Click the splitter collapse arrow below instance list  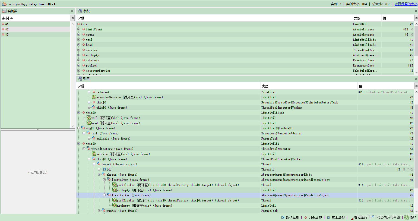pos(38,130)
